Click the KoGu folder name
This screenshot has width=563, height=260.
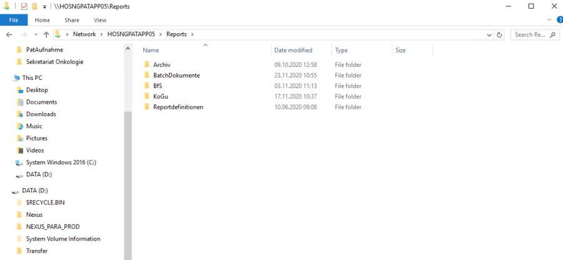161,96
